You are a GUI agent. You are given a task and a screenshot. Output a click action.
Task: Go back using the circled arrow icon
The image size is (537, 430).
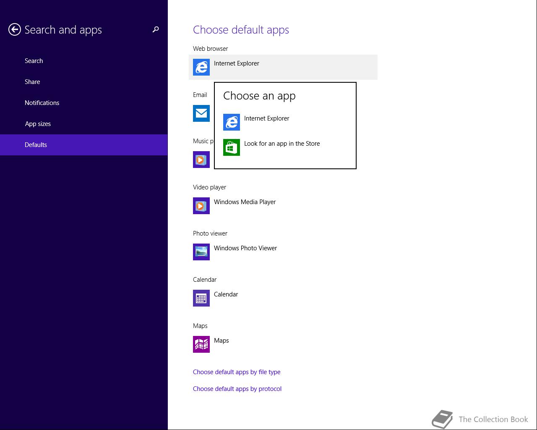coord(15,29)
